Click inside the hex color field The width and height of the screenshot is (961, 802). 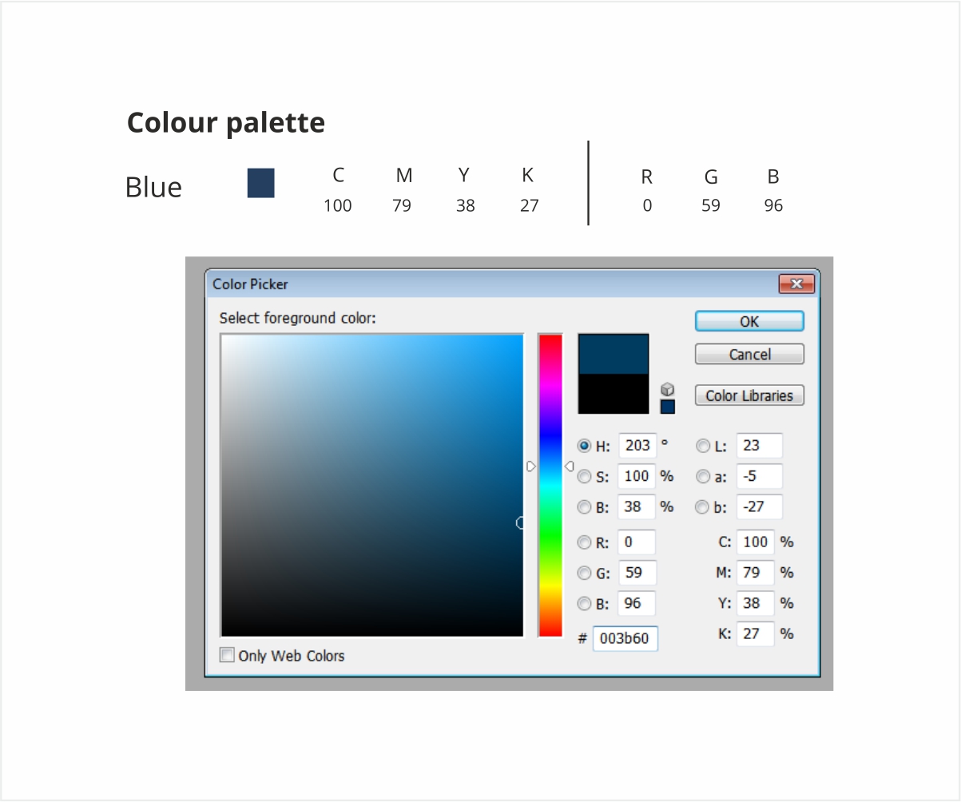point(625,639)
